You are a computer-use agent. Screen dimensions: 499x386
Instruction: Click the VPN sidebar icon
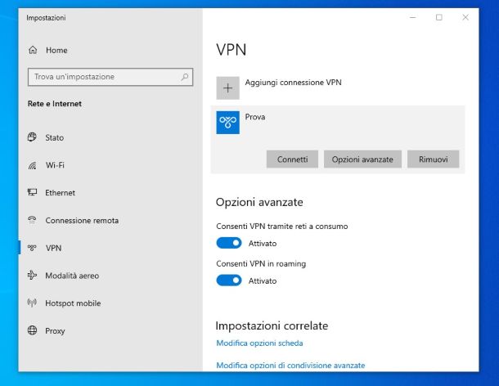coord(32,248)
